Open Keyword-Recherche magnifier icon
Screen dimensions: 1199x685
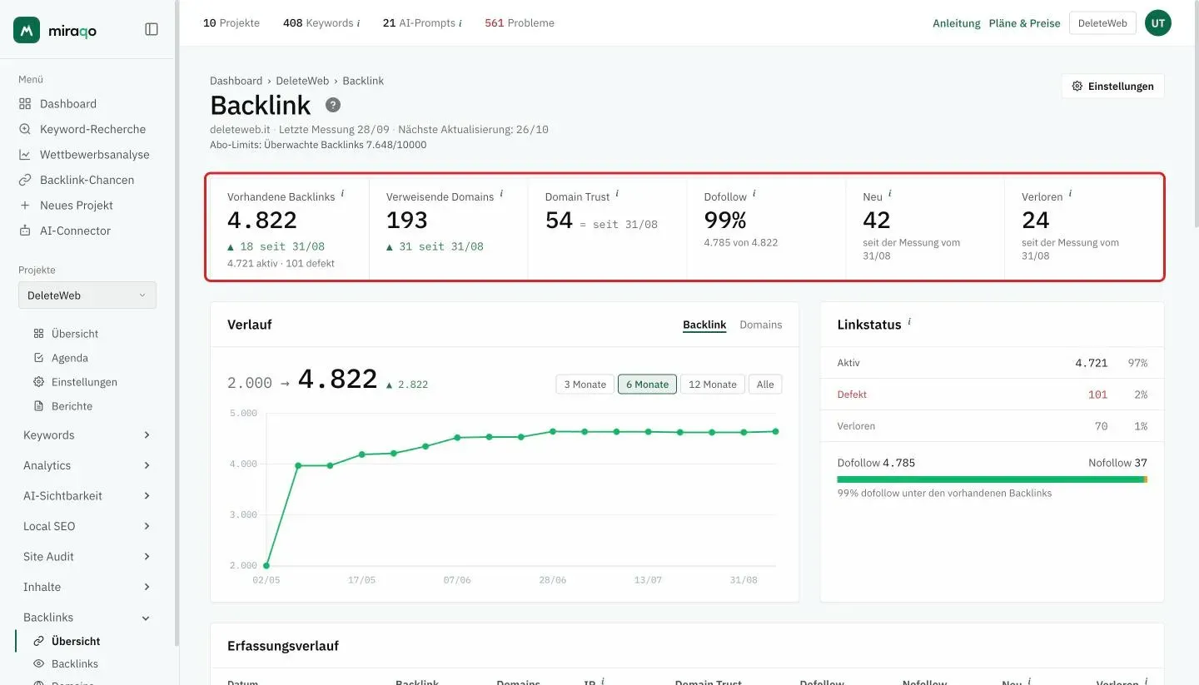click(x=25, y=129)
